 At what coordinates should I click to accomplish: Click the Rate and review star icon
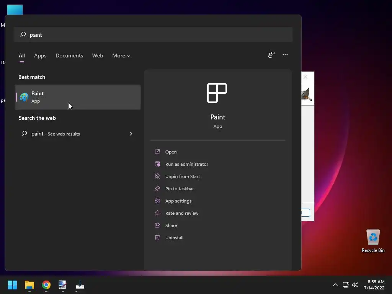click(157, 213)
